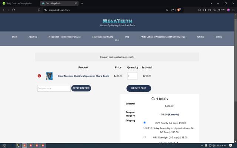The height and width of the screenshot is (148, 237).
Task: Remove the mega10 coupon
Action: [174, 114]
